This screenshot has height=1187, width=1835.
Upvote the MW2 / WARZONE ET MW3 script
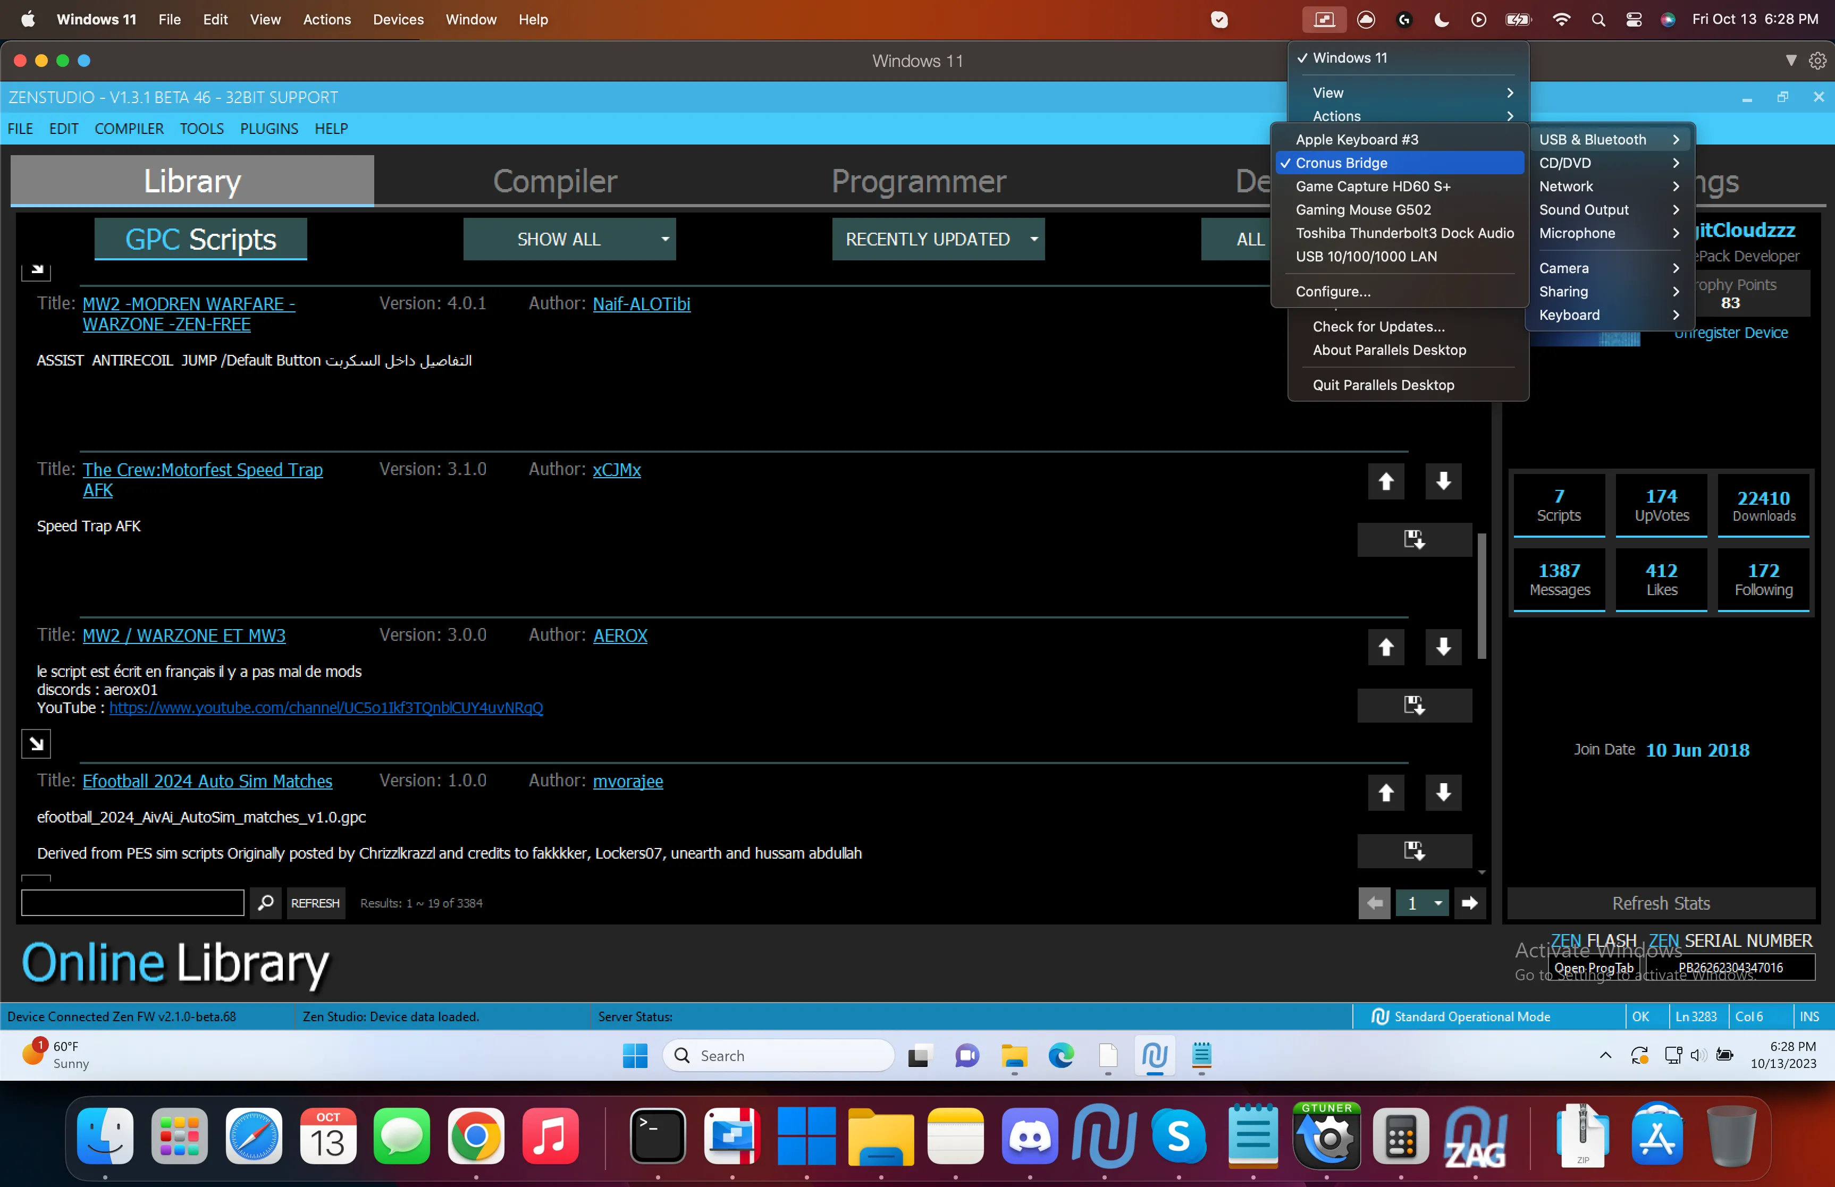pos(1385,647)
